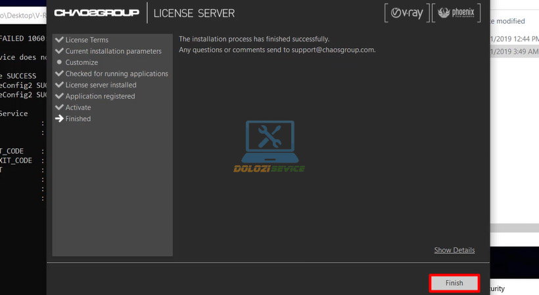Click the installation finished successfully message

(x=254, y=39)
